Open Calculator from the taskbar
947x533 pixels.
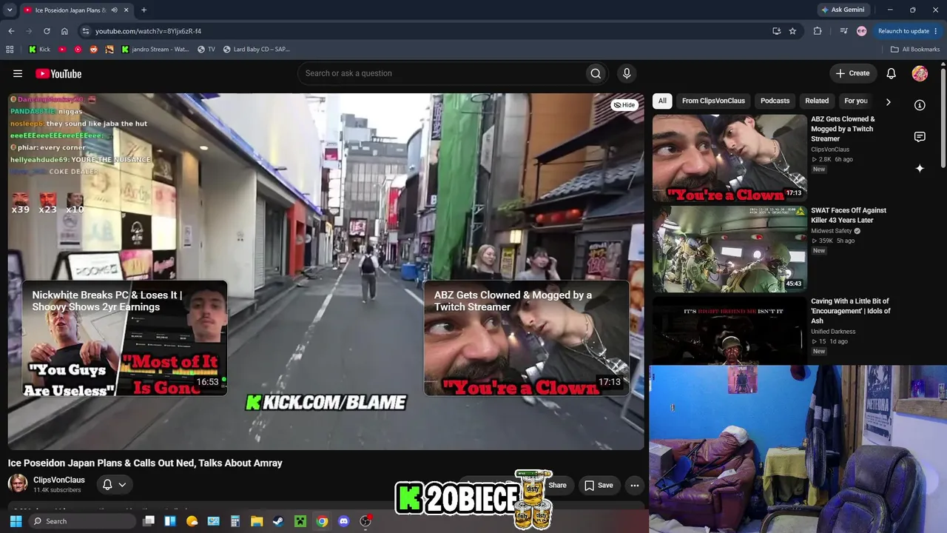[x=235, y=521]
